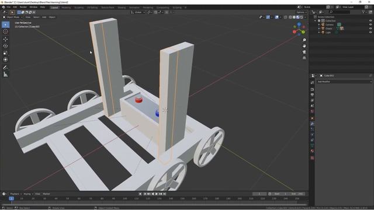Expand the Chasis item in outliner

click(319, 29)
